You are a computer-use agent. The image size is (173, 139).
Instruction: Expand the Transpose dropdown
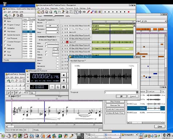pyautogui.click(x=52, y=29)
